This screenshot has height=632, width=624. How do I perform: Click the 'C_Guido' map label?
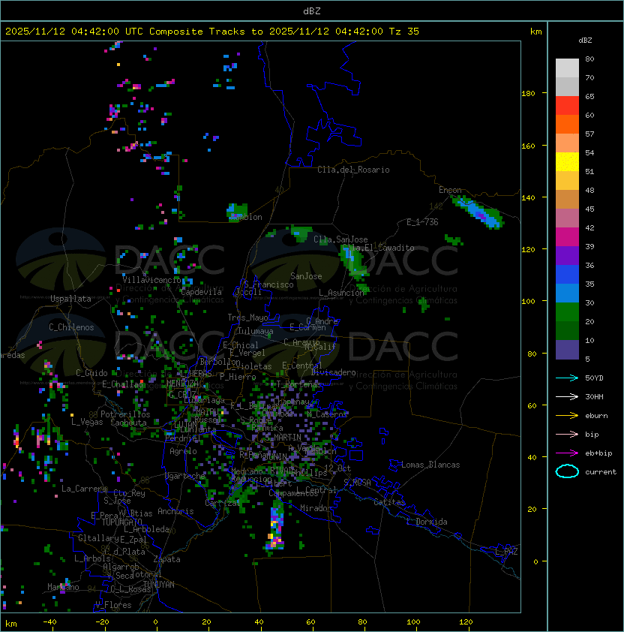tap(91, 373)
